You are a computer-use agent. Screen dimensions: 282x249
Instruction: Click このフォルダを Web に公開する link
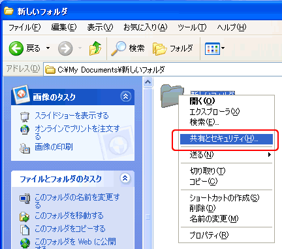[75, 243]
